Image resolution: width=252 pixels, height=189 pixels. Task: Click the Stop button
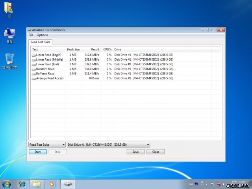57,152
